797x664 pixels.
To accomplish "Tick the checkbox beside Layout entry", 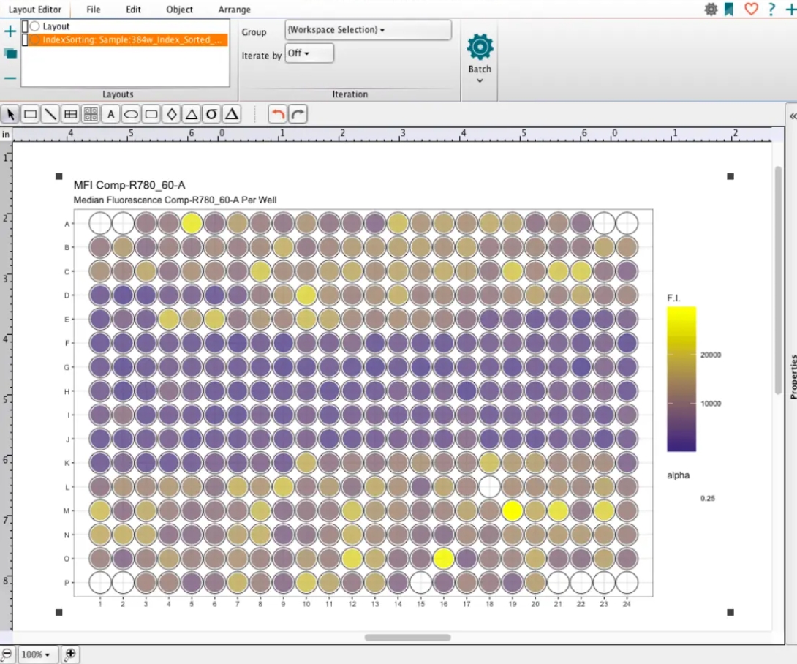I will 26,26.
